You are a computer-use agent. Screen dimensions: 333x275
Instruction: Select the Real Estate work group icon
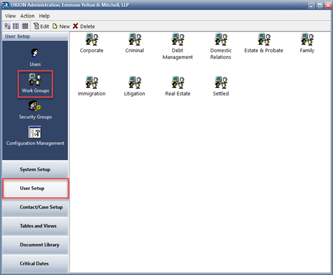(178, 82)
